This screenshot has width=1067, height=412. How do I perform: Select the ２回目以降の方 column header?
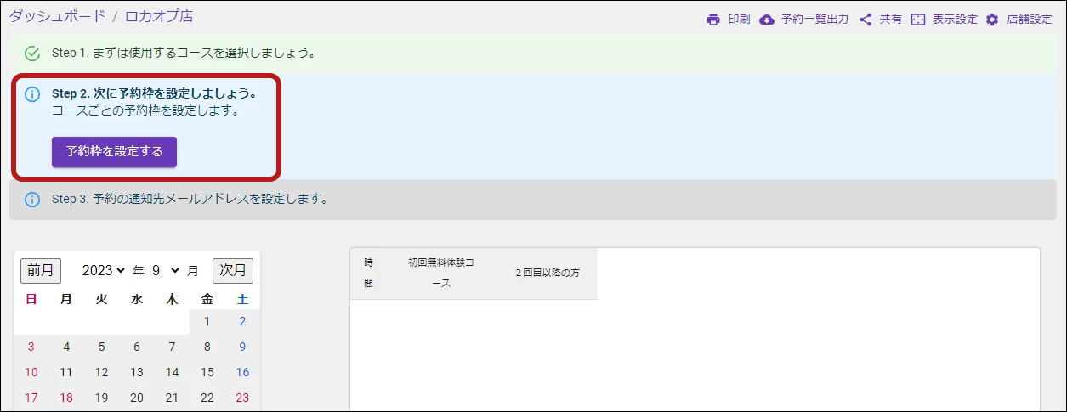tap(547, 274)
